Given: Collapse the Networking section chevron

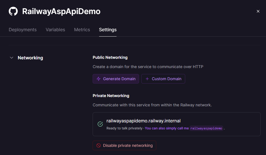Looking at the screenshot, I should click(x=12, y=58).
